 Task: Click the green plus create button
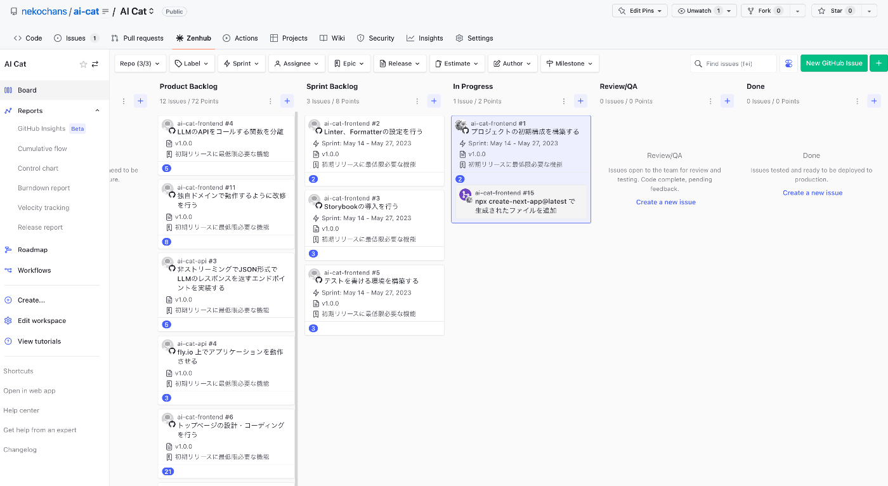point(878,63)
